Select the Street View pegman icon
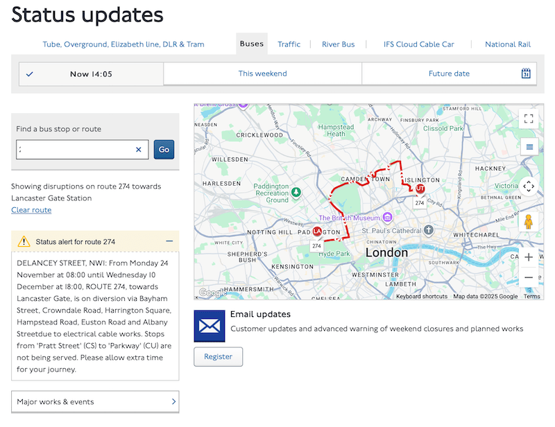The width and height of the screenshot is (555, 427). [x=529, y=222]
